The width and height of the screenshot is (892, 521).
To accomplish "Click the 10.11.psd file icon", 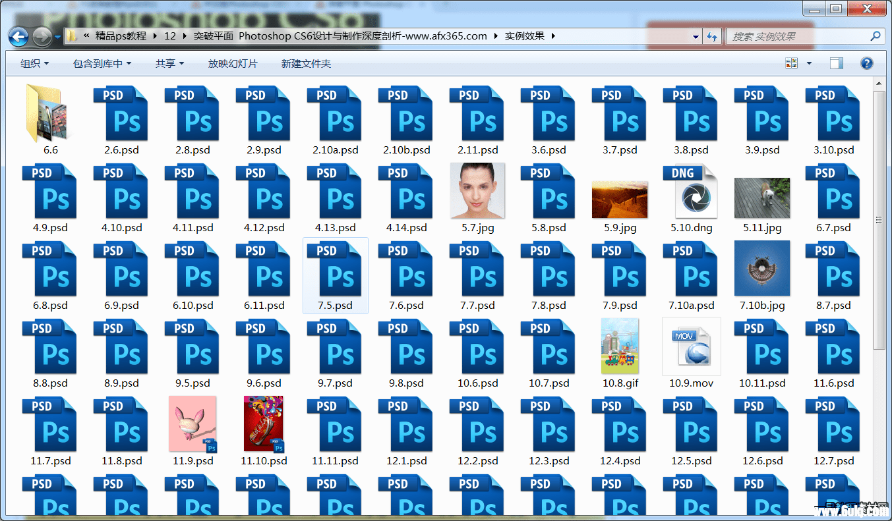I will (761, 346).
